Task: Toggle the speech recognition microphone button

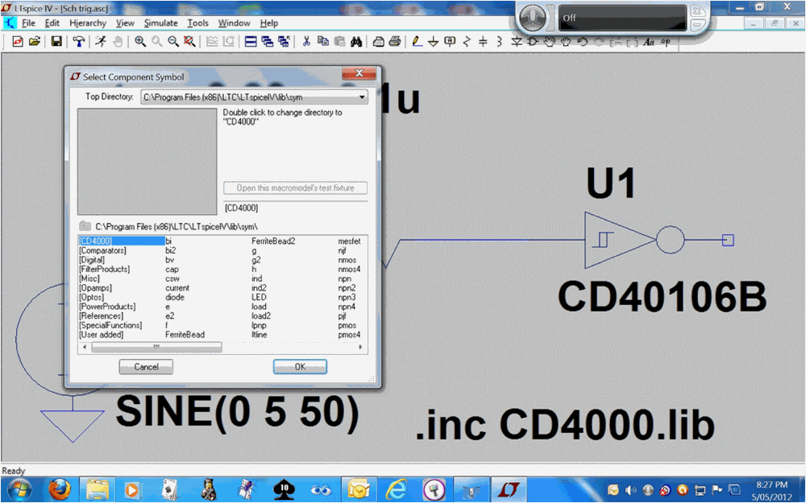Action: click(532, 17)
